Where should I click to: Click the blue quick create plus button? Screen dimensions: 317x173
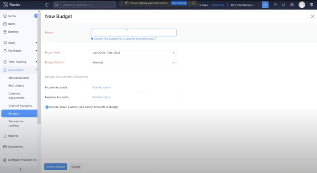[x=265, y=5]
